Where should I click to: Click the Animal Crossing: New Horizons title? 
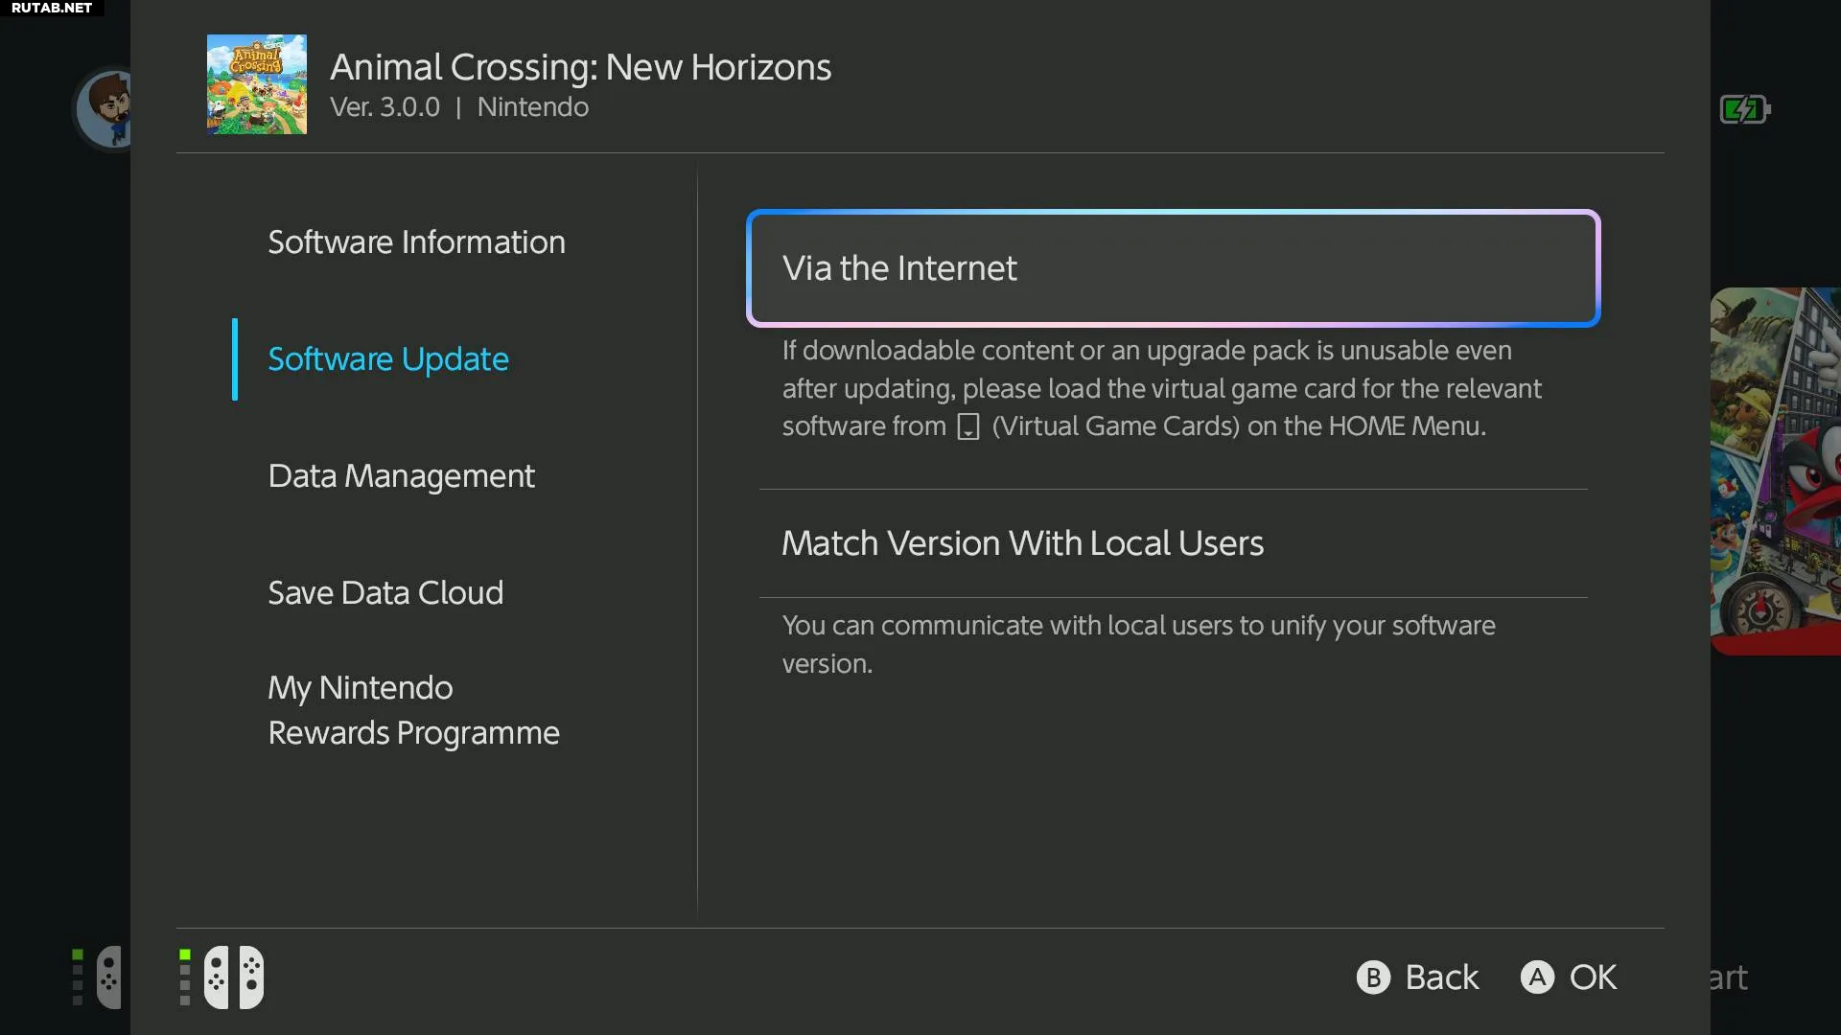pyautogui.click(x=580, y=67)
